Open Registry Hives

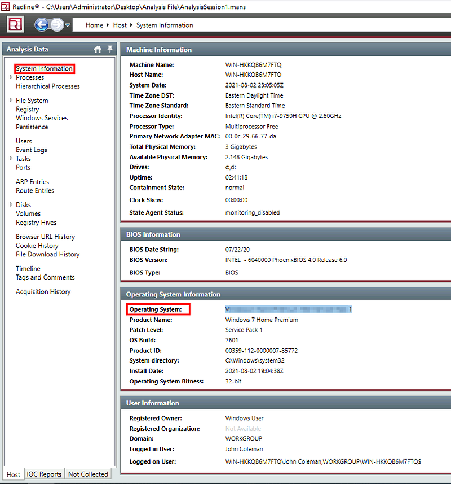pos(36,223)
